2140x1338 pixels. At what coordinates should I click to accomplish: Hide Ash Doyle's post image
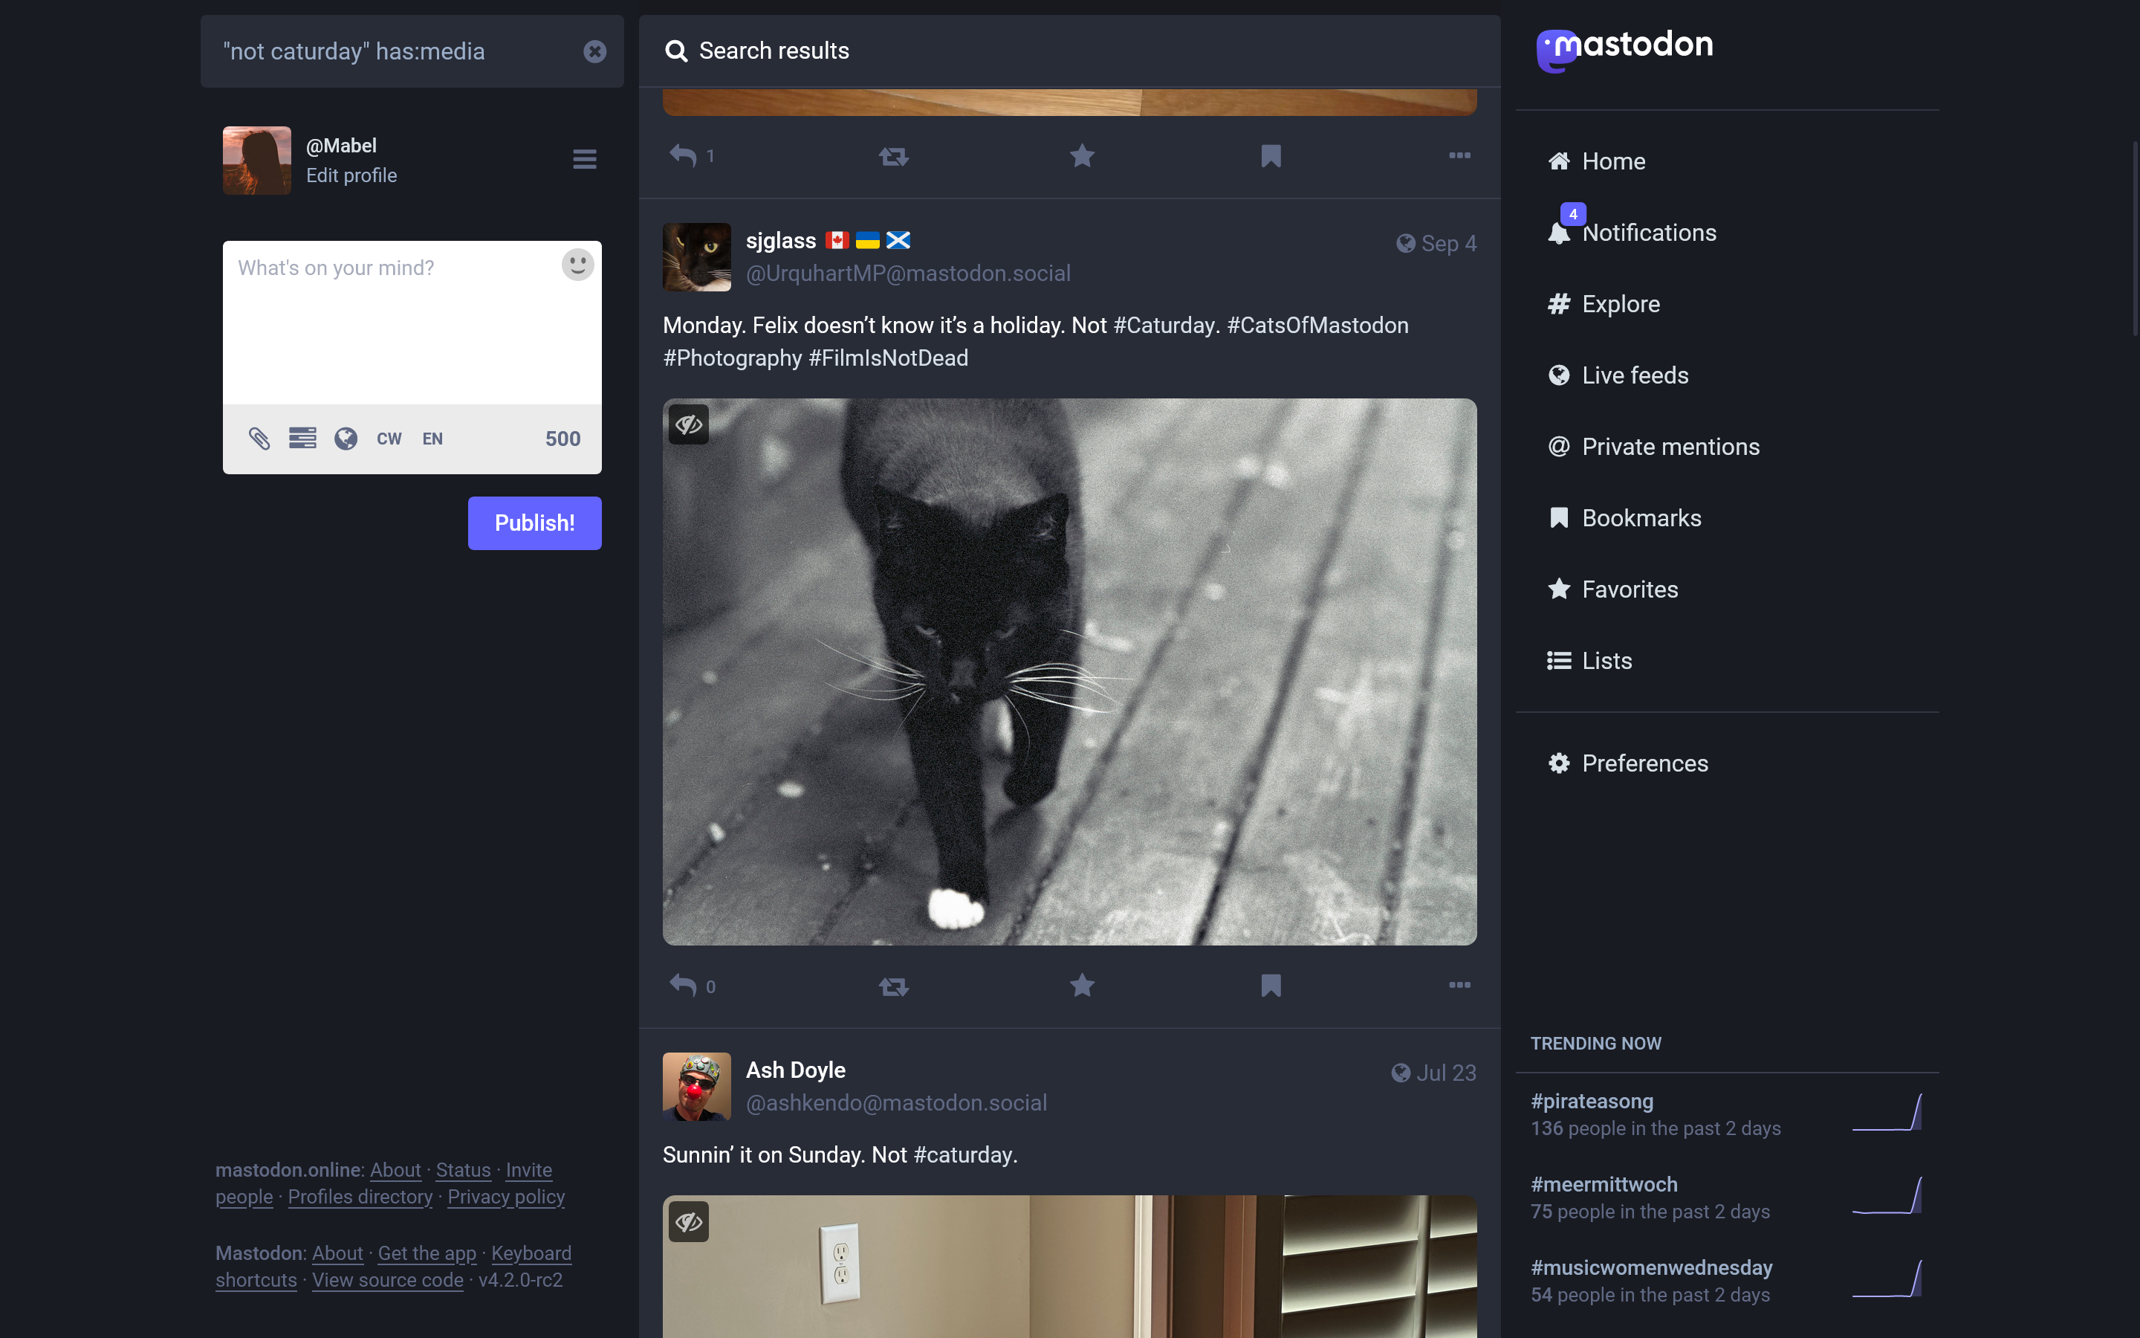coord(689,1222)
